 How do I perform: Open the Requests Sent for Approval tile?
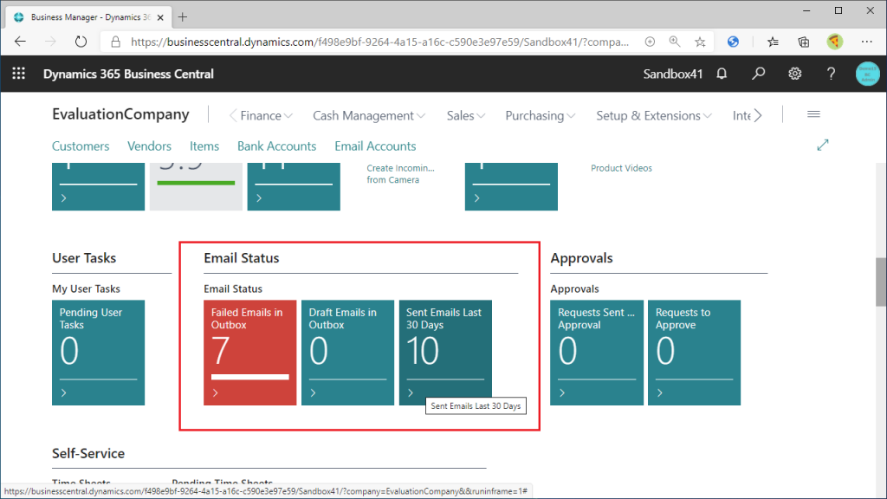tap(597, 353)
